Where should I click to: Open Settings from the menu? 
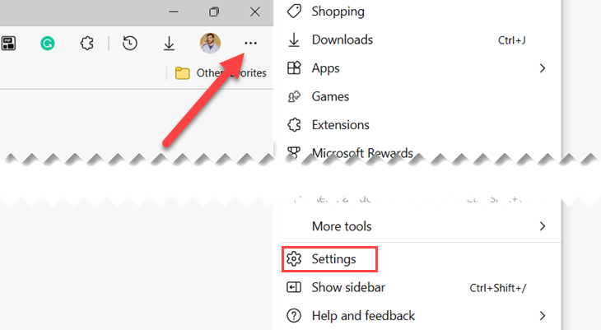click(x=333, y=258)
